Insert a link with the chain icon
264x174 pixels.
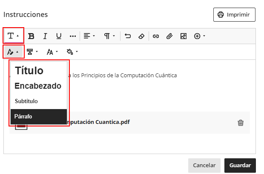click(x=155, y=36)
